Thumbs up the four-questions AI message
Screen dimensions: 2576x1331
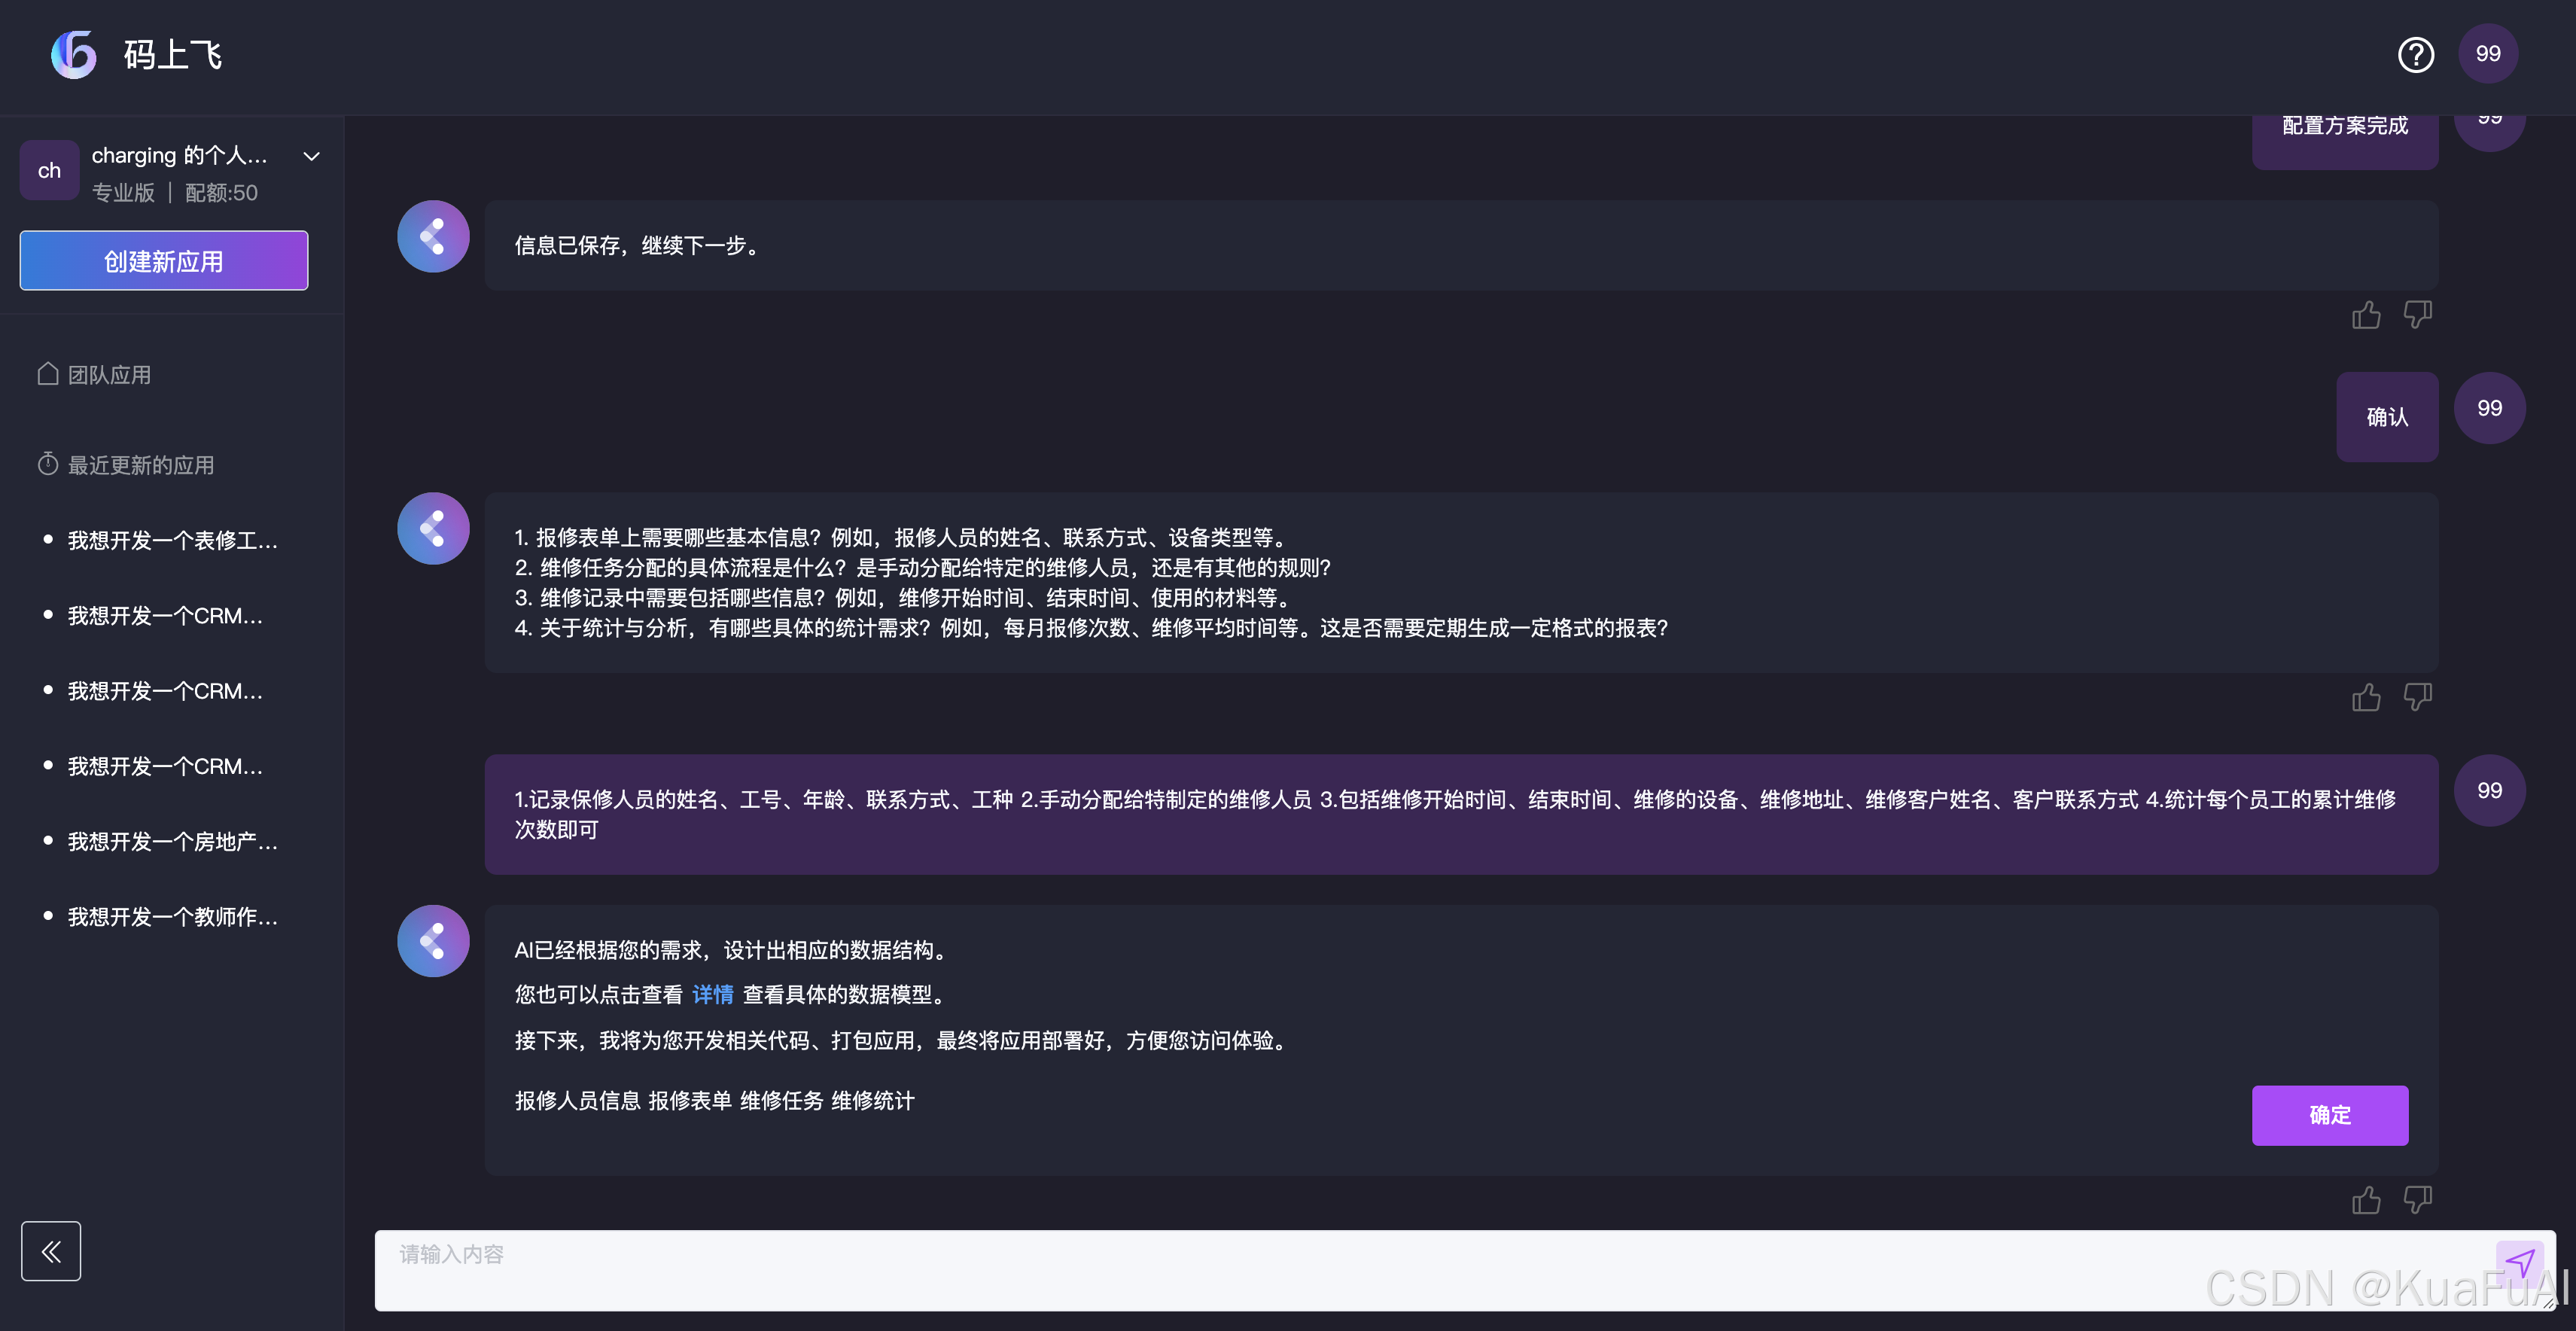2366,697
